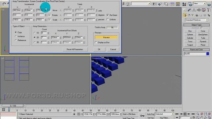Click Cancel in the Array dialog
212x119 pixels.
pyautogui.click(x=113, y=49)
